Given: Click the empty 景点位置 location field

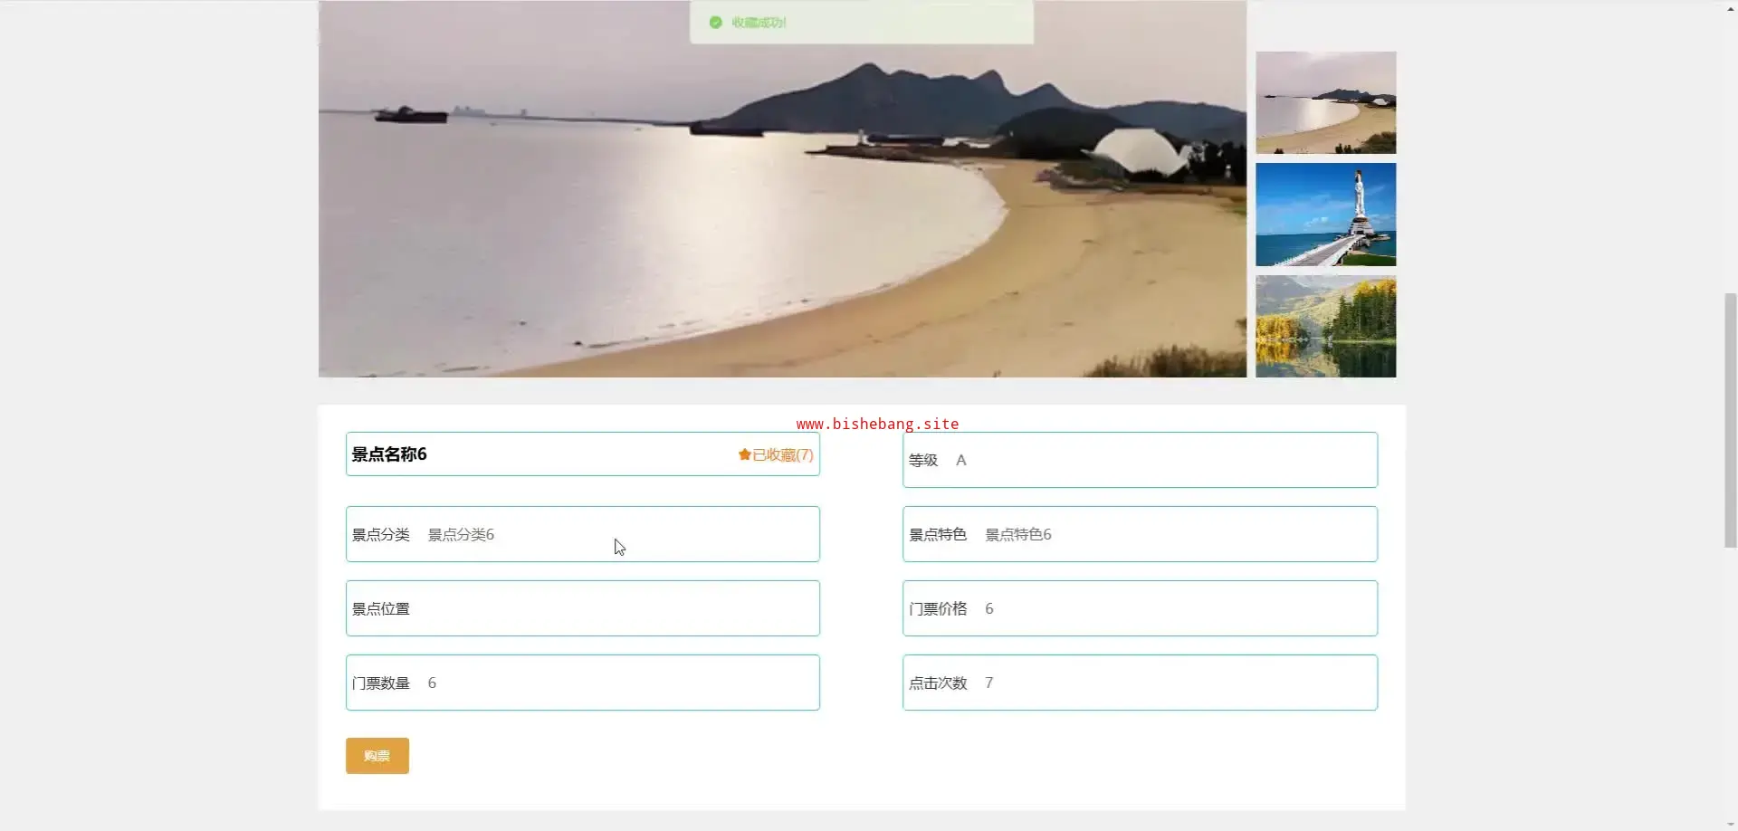Looking at the screenshot, I should 582,608.
